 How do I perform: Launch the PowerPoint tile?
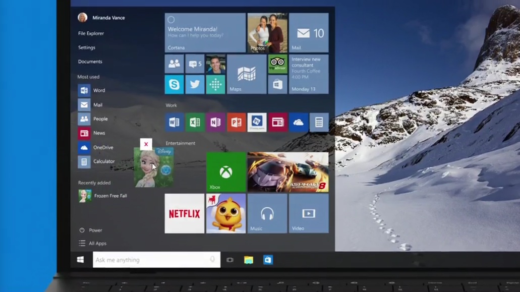tap(236, 123)
